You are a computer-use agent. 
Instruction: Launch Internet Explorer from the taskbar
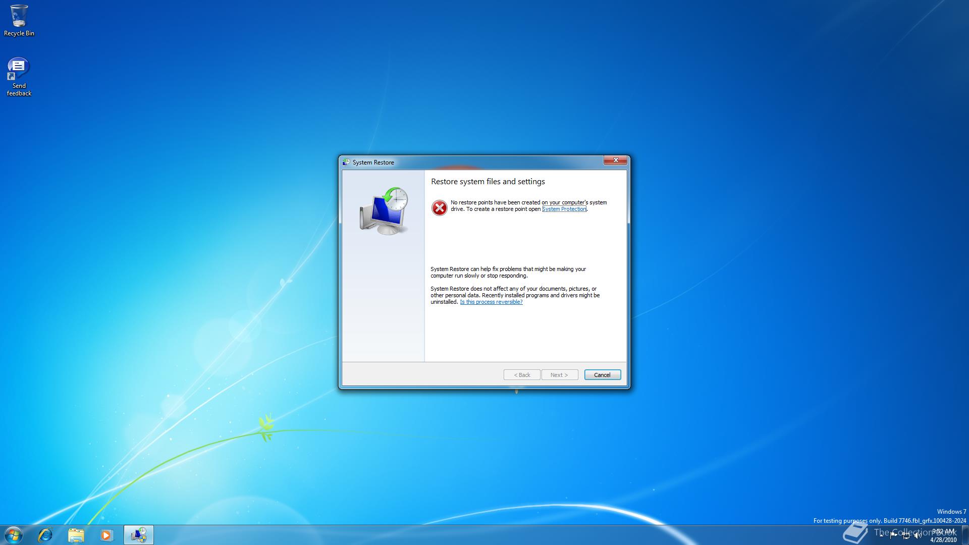pos(45,535)
